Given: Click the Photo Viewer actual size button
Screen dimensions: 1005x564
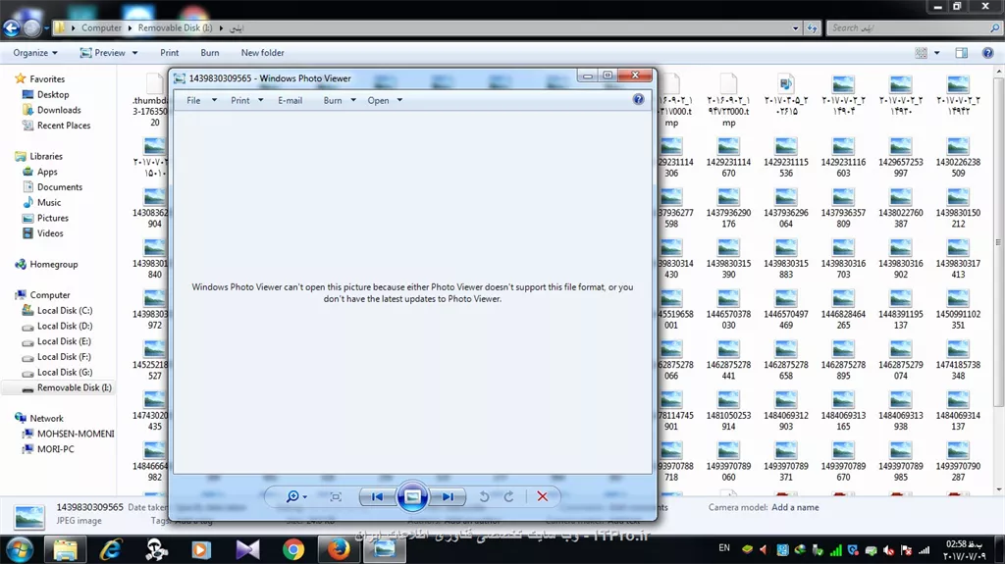Looking at the screenshot, I should pyautogui.click(x=336, y=496).
